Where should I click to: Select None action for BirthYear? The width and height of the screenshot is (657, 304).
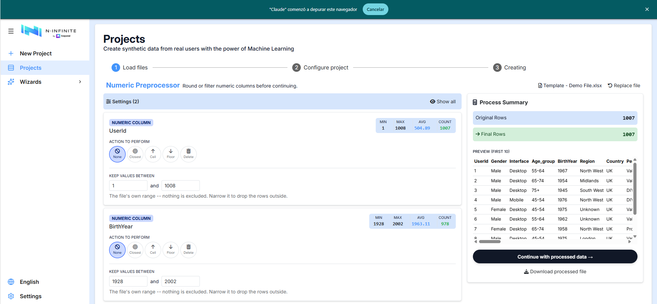coord(117,250)
